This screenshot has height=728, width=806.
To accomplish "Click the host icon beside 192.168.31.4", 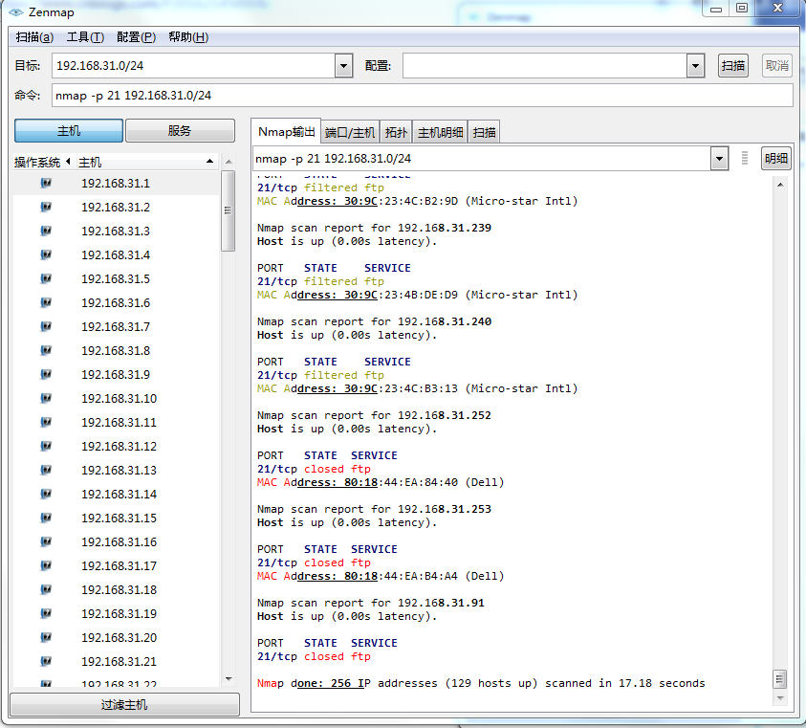I will coord(46,254).
